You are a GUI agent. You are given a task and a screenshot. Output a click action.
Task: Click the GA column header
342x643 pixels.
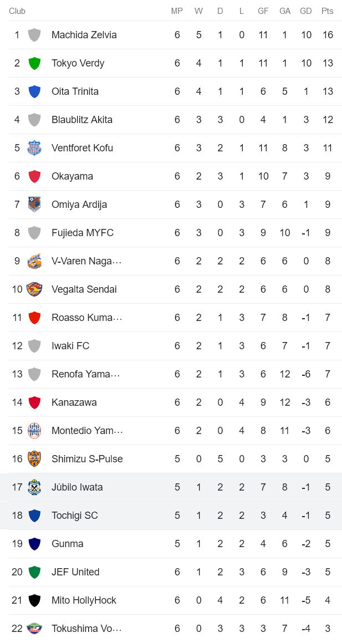[285, 11]
